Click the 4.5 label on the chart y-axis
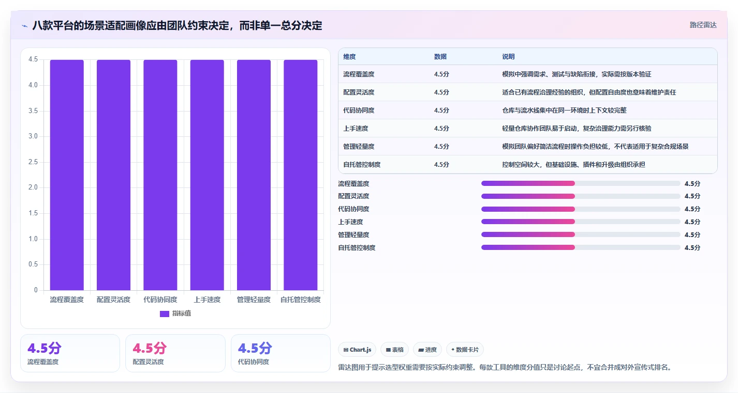 [x=33, y=59]
